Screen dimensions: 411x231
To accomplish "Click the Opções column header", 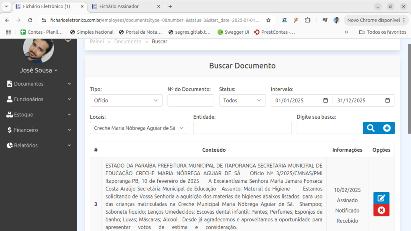I will coord(381,150).
